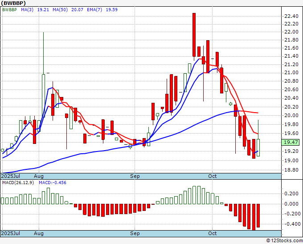Click the MACD(26,12,9) panel label
Screen dimensions: 303x244
pyautogui.click(x=18, y=183)
